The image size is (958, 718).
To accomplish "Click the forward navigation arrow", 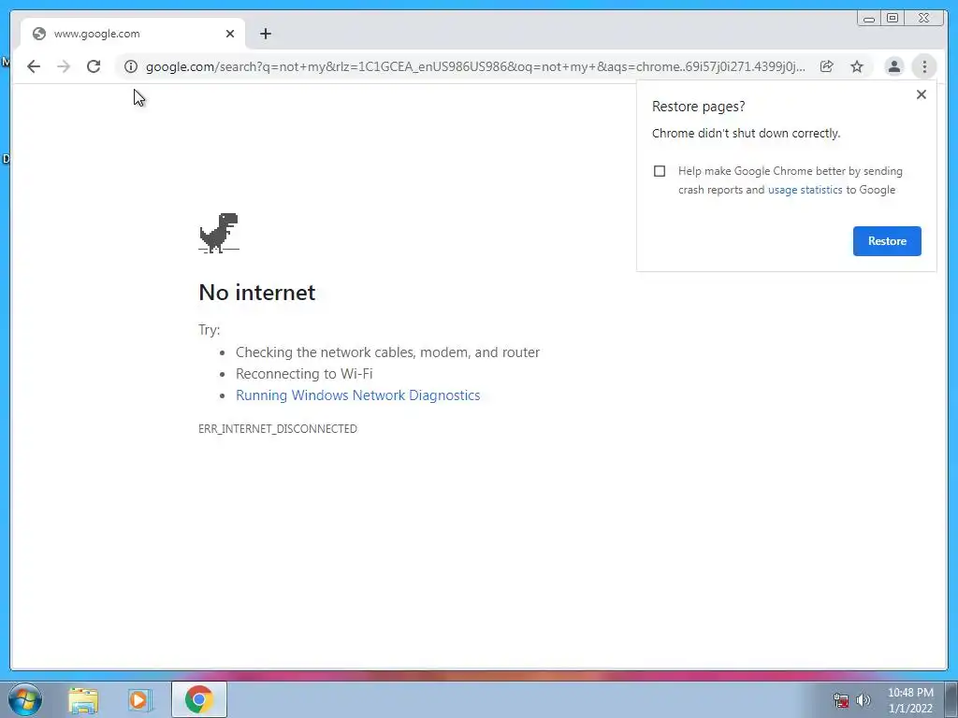I will [64, 66].
